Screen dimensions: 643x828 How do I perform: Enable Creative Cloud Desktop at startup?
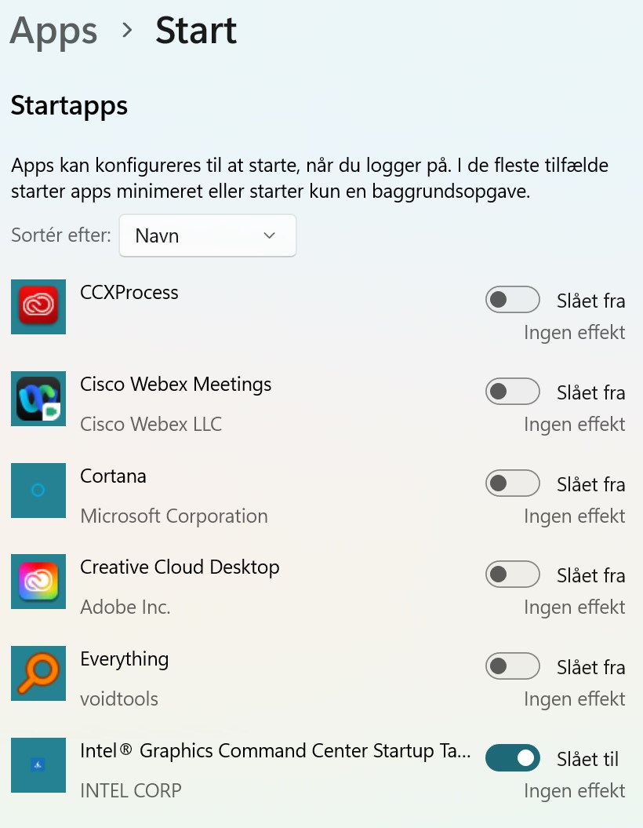[513, 574]
